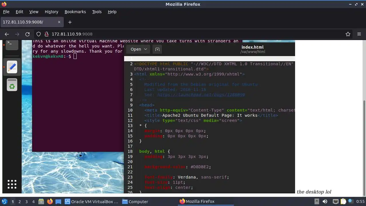The height and width of the screenshot is (206, 366).
Task: Switch to Oracle VM VirtualBox window
Action: click(x=91, y=202)
